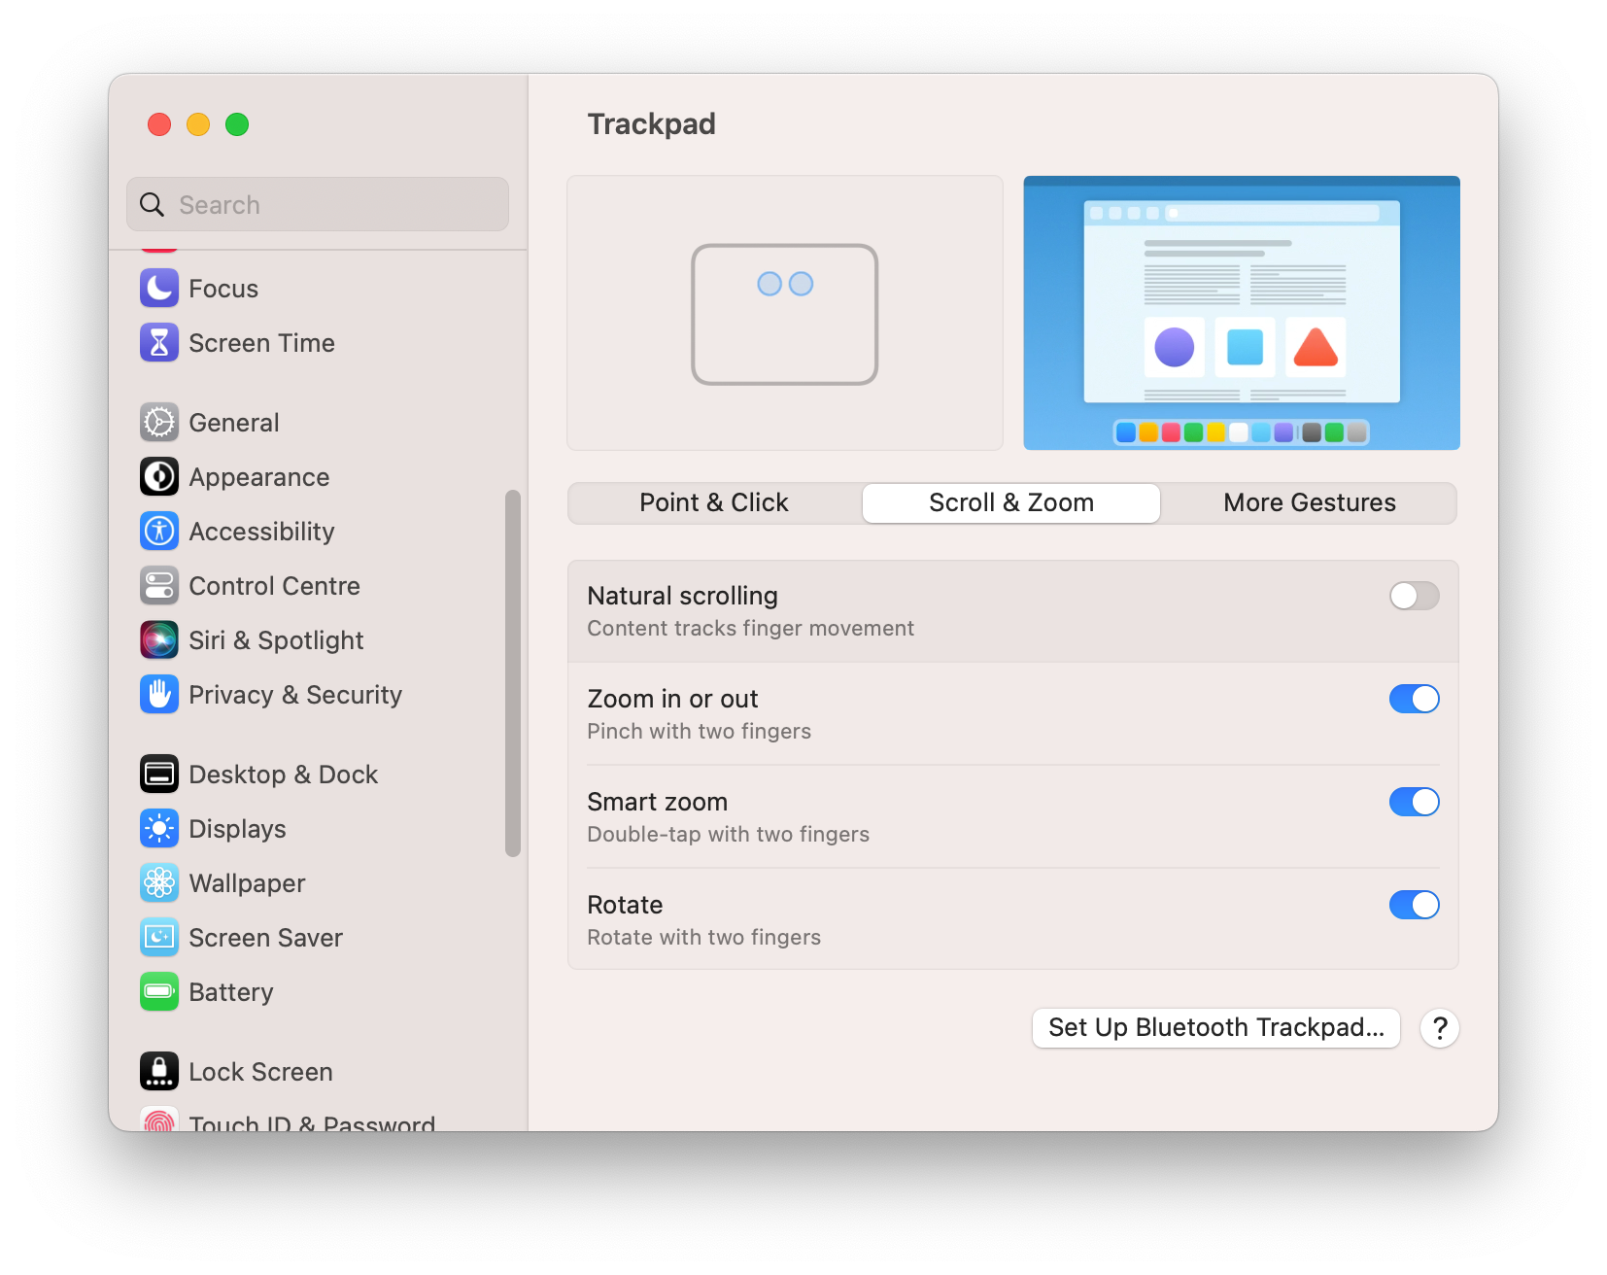Screen dimensions: 1607x1275
Task: Open help with the question mark button
Action: click(1440, 1028)
